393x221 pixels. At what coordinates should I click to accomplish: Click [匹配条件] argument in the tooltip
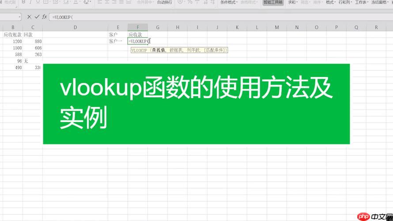[x=215, y=50]
